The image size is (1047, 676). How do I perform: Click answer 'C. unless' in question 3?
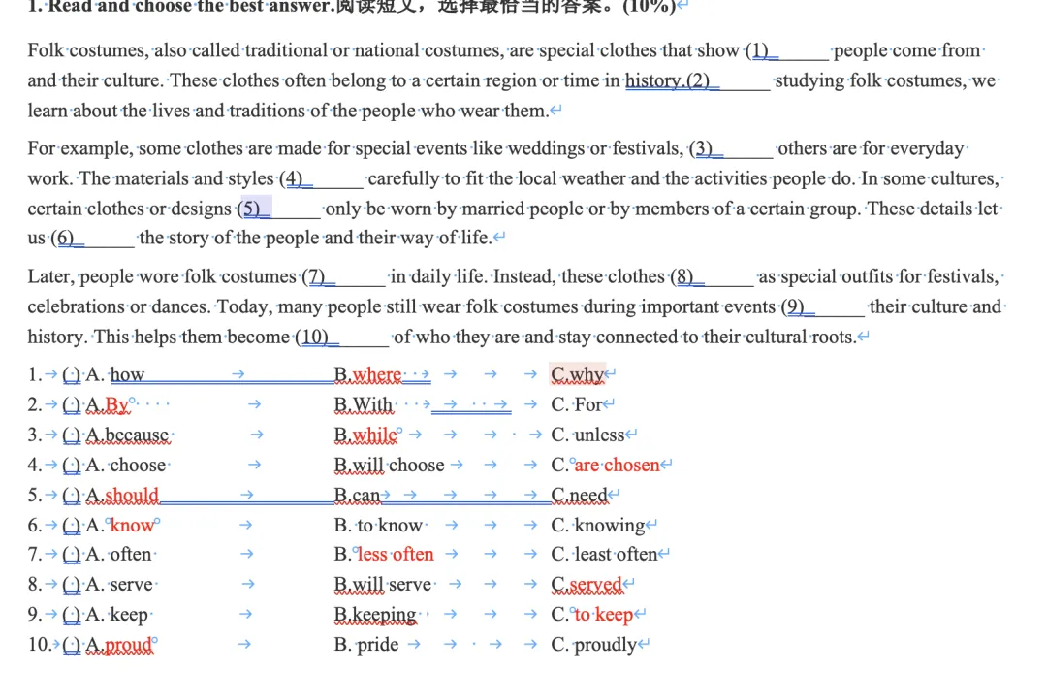[587, 435]
